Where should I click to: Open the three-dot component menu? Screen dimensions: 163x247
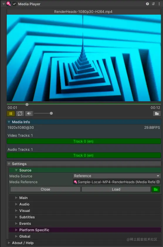[159, 4]
